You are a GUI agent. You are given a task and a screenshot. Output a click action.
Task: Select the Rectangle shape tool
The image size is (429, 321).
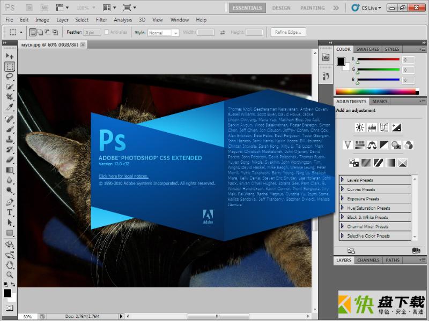pyautogui.click(x=10, y=233)
